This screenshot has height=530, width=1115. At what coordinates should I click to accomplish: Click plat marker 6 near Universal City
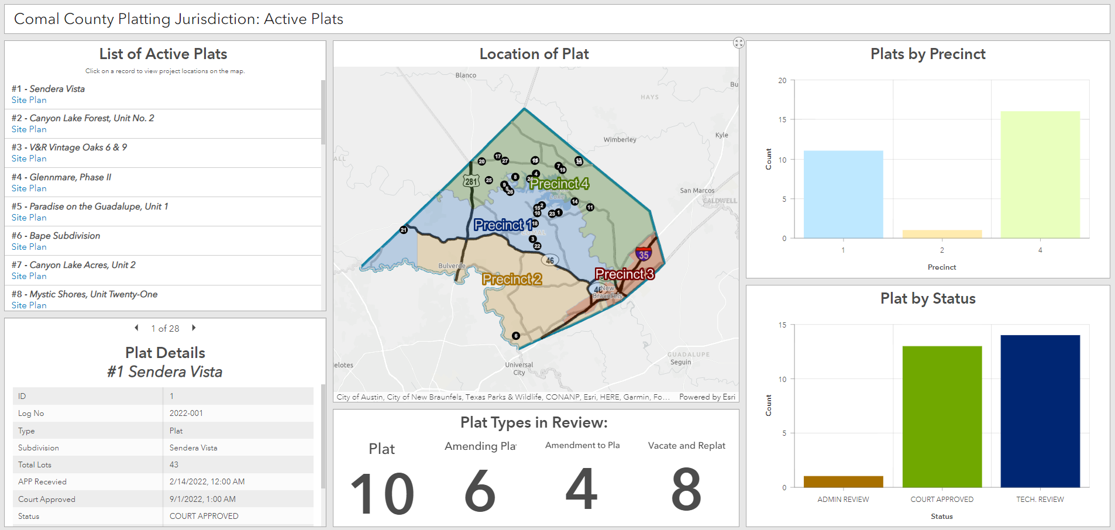click(x=515, y=336)
